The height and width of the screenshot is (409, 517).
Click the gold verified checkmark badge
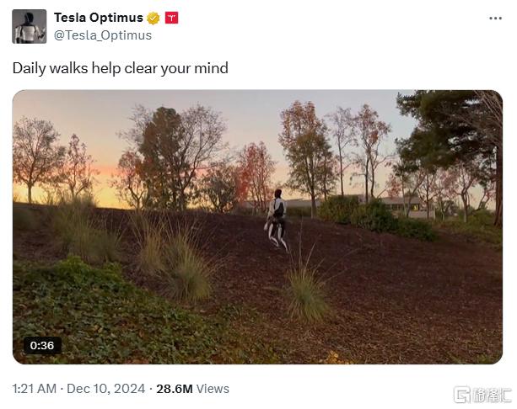153,19
